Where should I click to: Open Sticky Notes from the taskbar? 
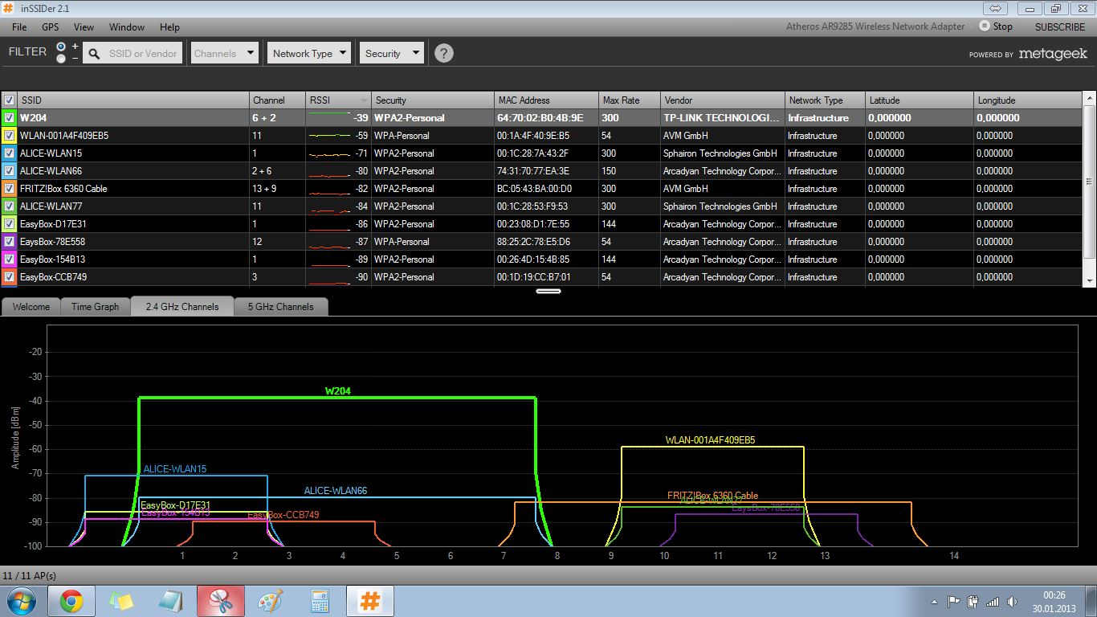121,601
